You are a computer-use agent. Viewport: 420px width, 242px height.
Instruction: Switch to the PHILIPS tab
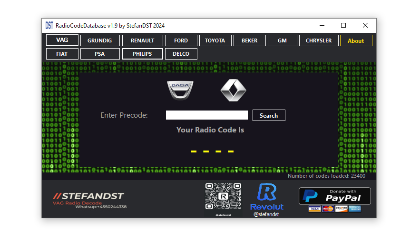point(143,54)
